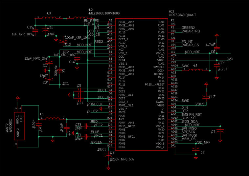Click the GREEN2 net label
Image resolution: width=249 pixels, height=176 pixels.
coord(188,28)
